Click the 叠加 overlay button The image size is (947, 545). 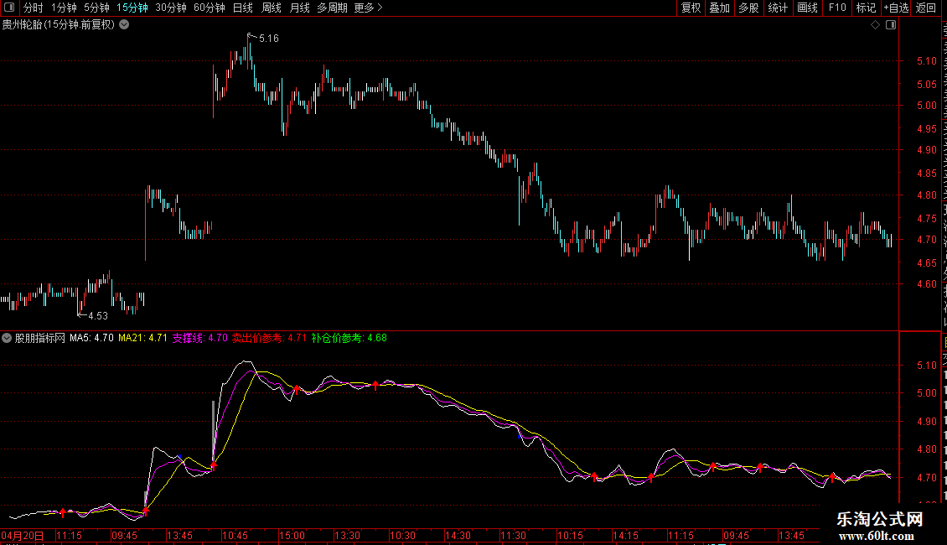[x=719, y=8]
